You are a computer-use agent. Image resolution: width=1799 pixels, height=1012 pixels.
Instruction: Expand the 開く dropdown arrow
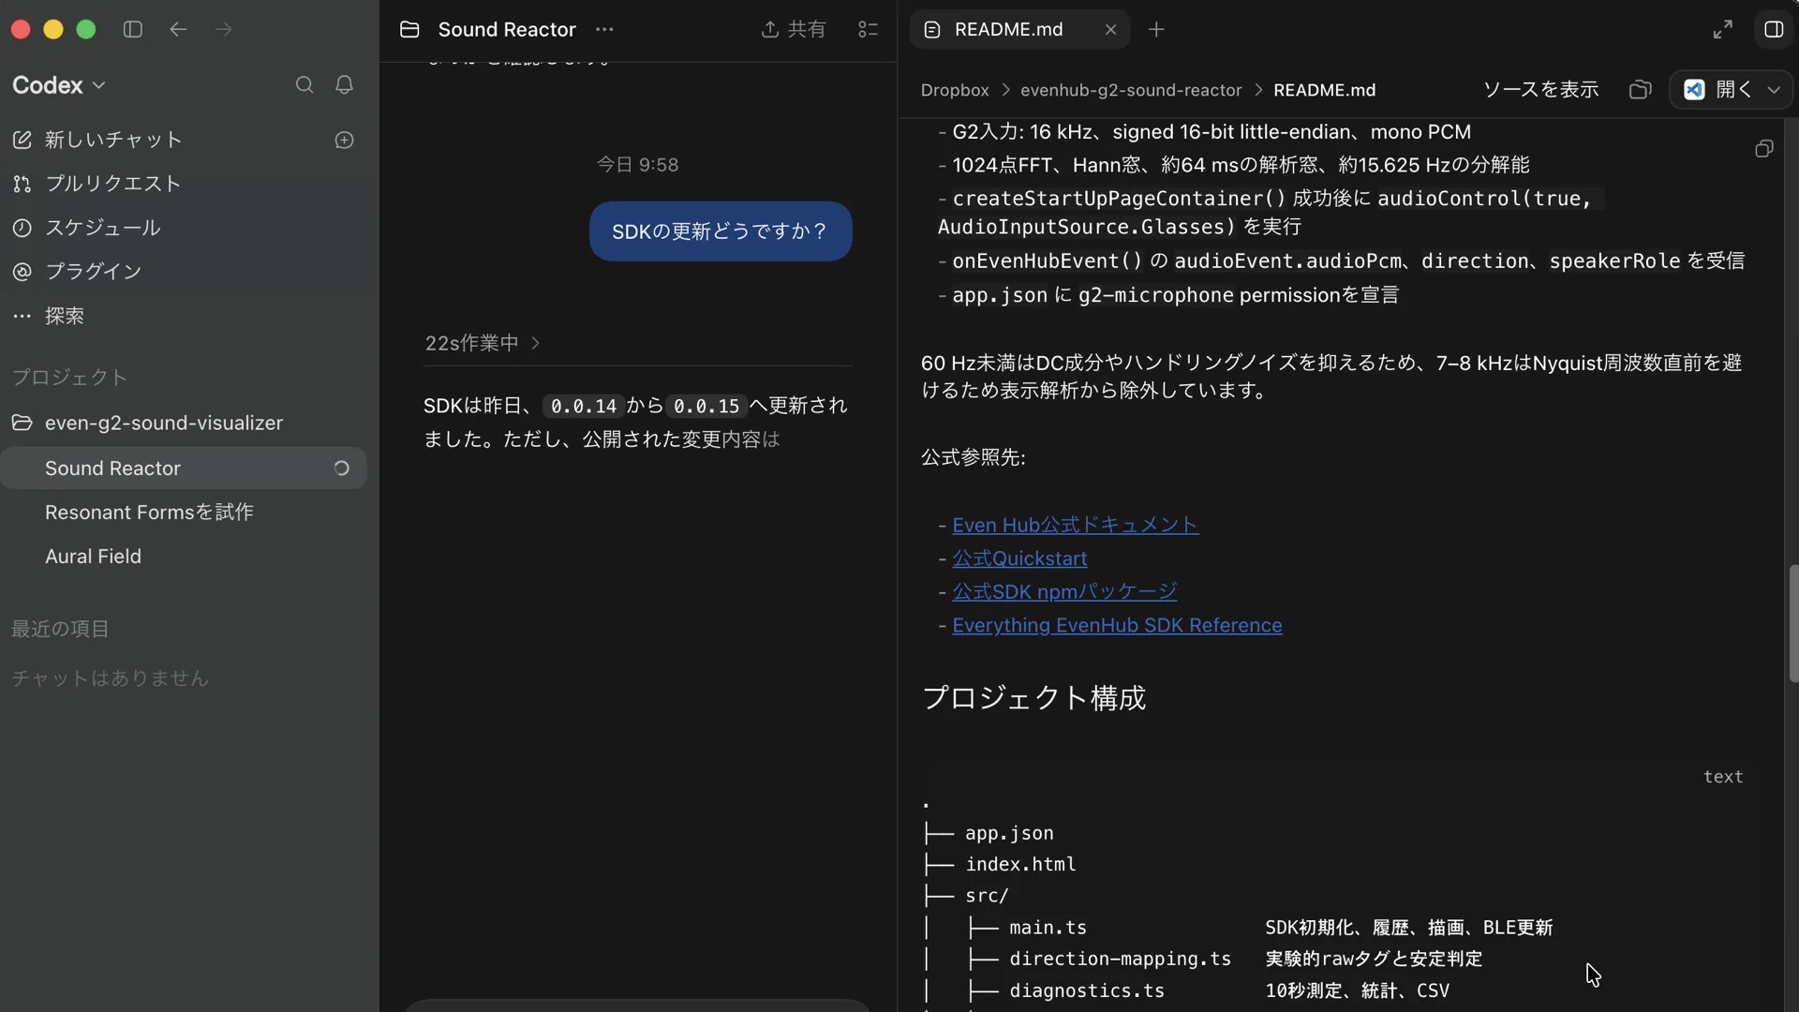[x=1774, y=89]
